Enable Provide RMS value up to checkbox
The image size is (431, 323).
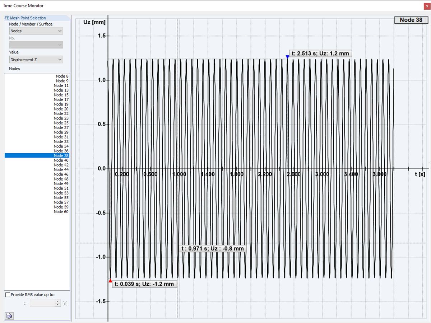(8, 295)
